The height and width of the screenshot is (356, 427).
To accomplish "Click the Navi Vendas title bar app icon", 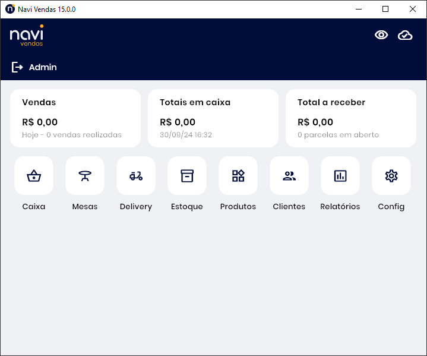I will [x=10, y=9].
